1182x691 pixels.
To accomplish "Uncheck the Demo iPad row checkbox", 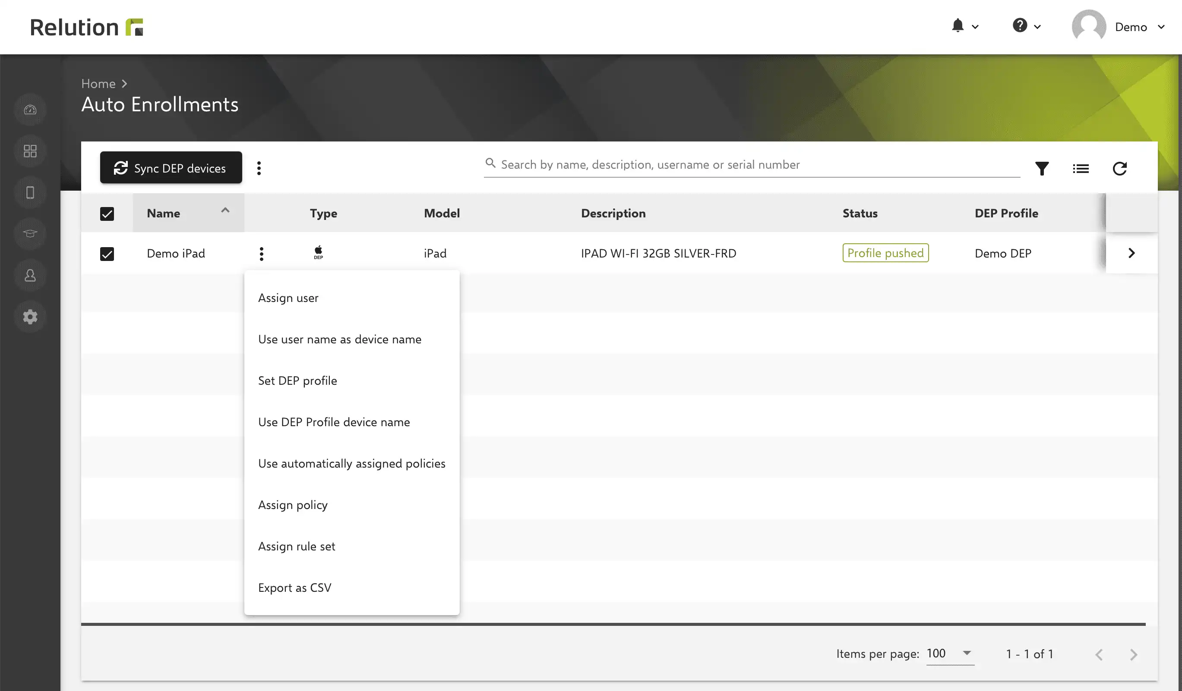I will (107, 254).
